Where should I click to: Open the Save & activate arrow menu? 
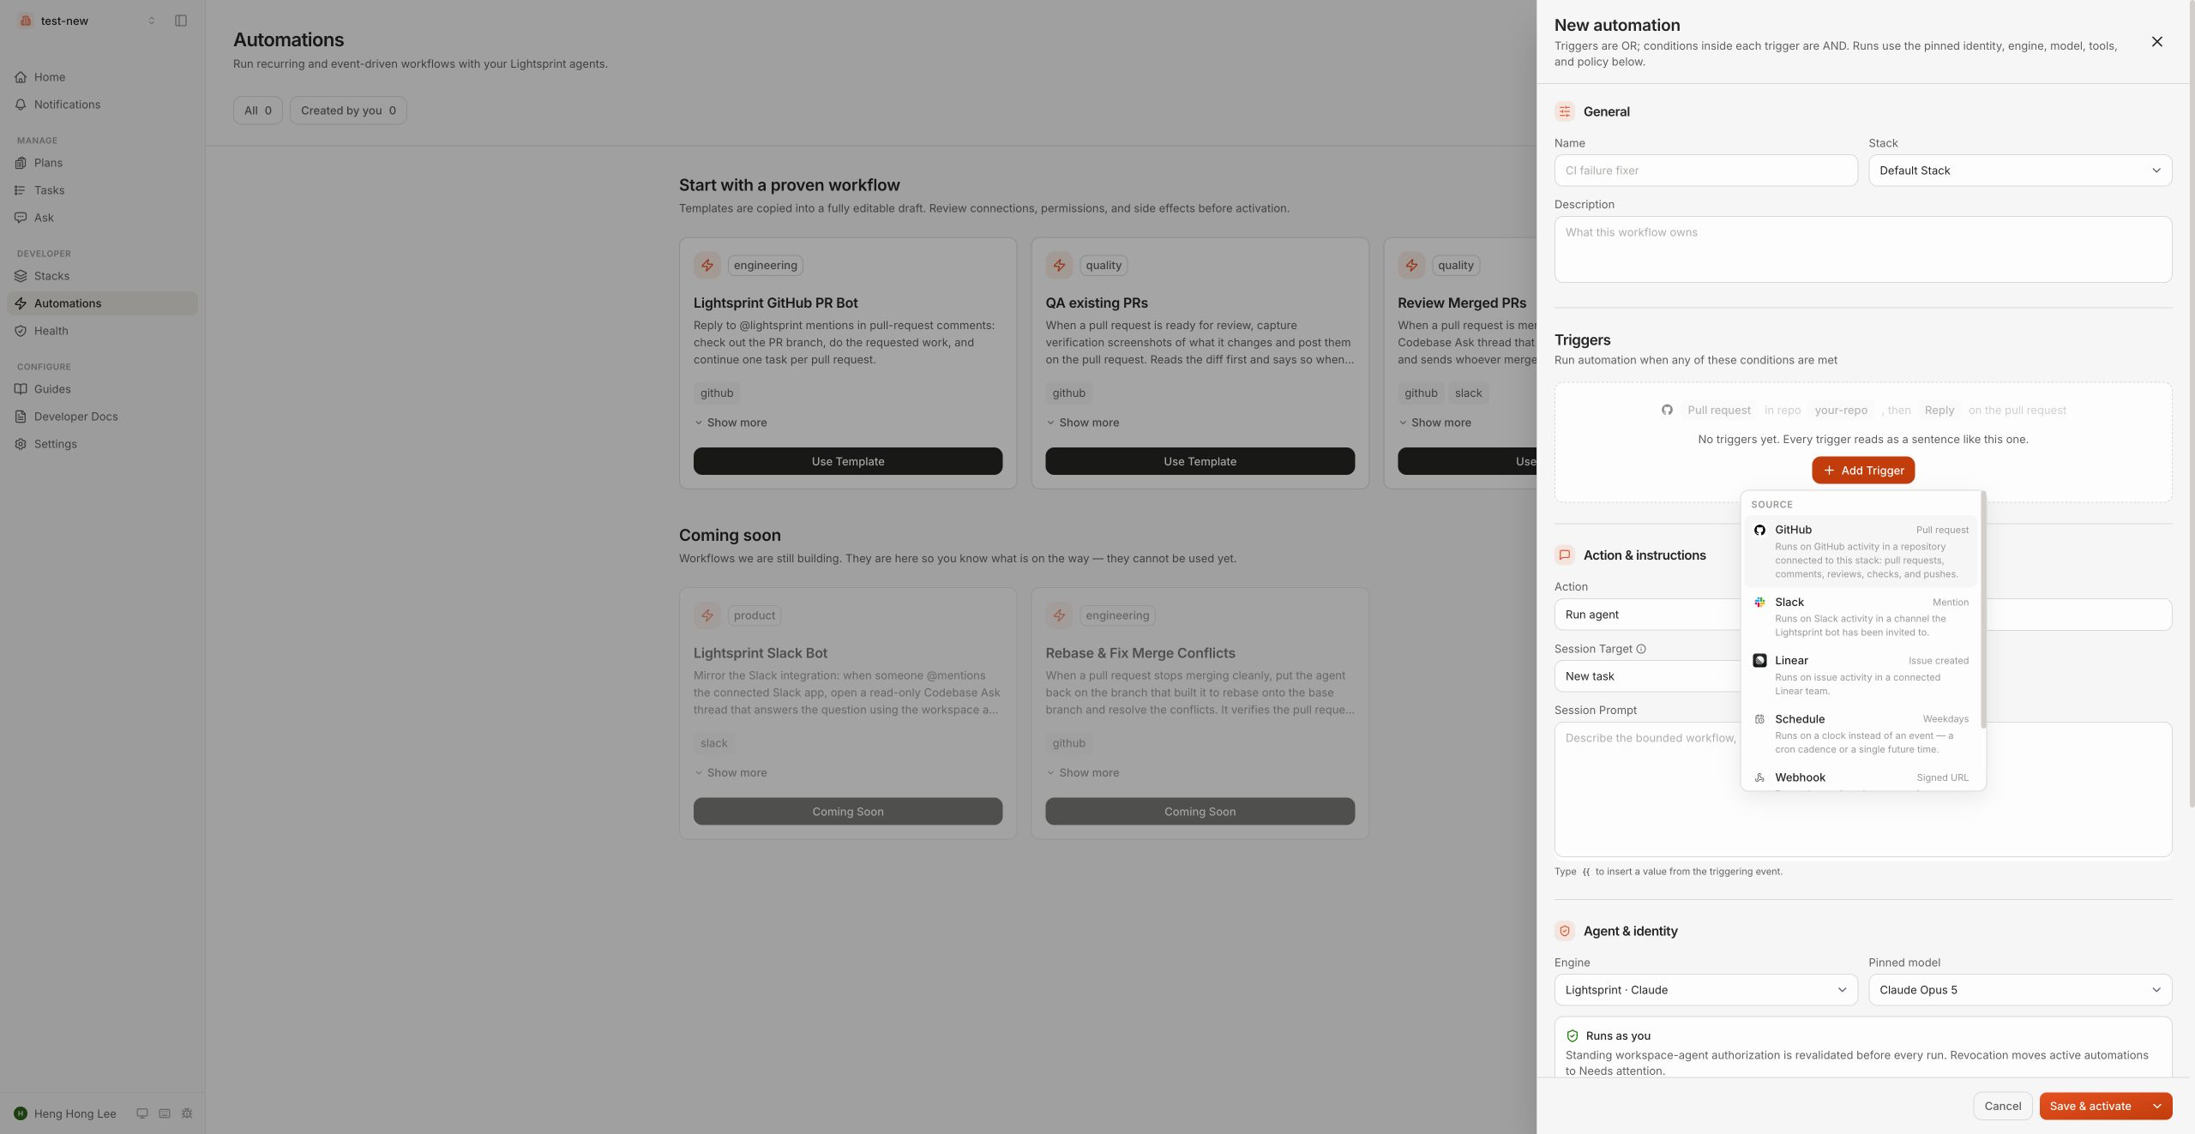(2157, 1106)
